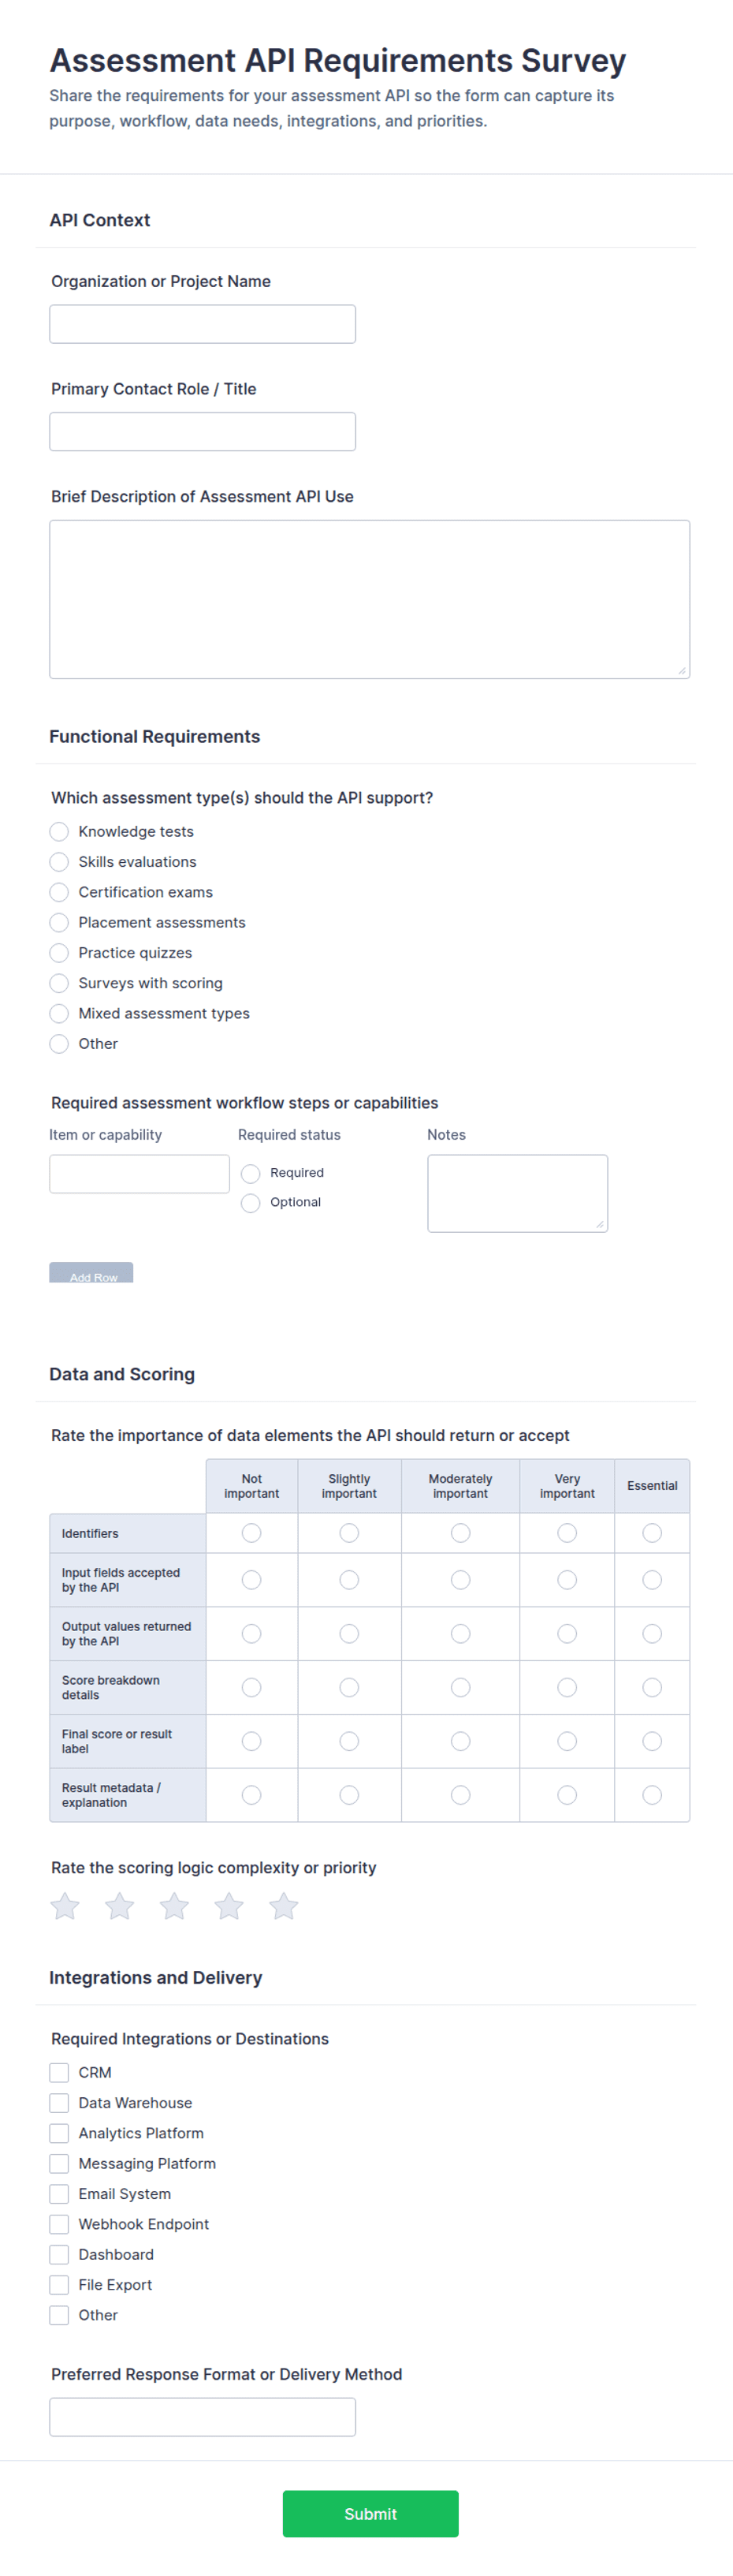Image resolution: width=733 pixels, height=2576 pixels.
Task: Submit the survey form
Action: (x=370, y=2513)
